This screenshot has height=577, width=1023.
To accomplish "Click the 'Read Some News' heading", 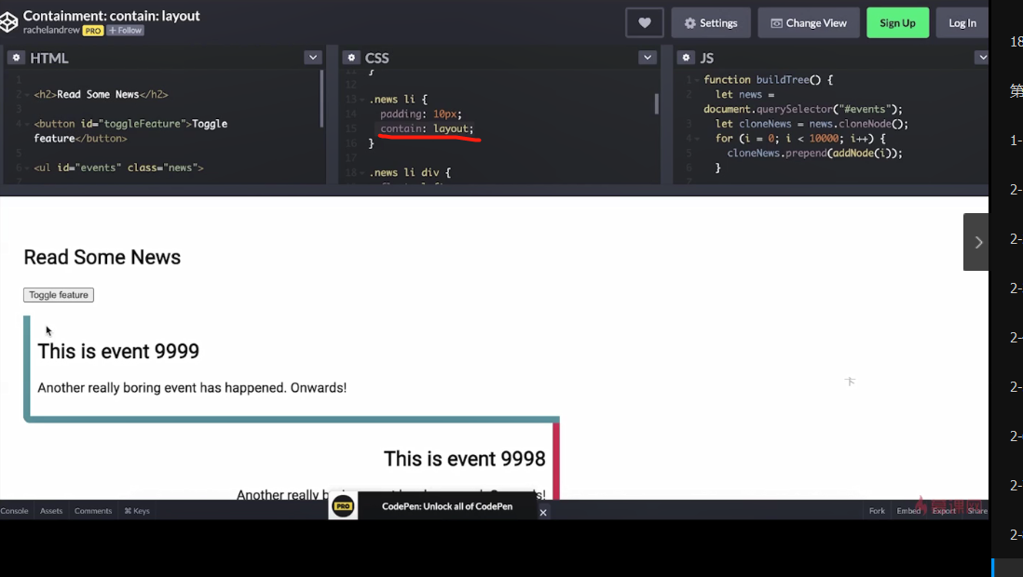I will click(x=102, y=257).
